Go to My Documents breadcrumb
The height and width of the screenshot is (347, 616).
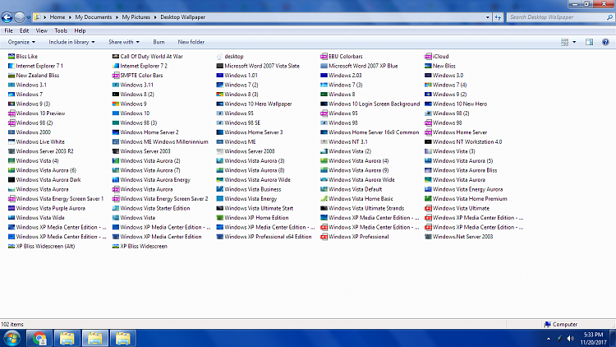click(94, 17)
